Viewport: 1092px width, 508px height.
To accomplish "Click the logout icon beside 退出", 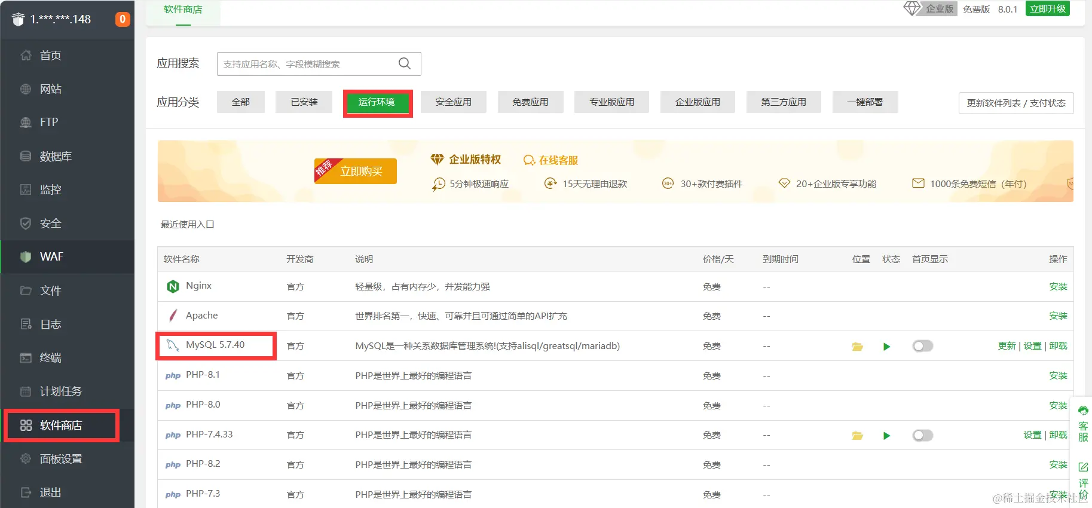I will [26, 492].
